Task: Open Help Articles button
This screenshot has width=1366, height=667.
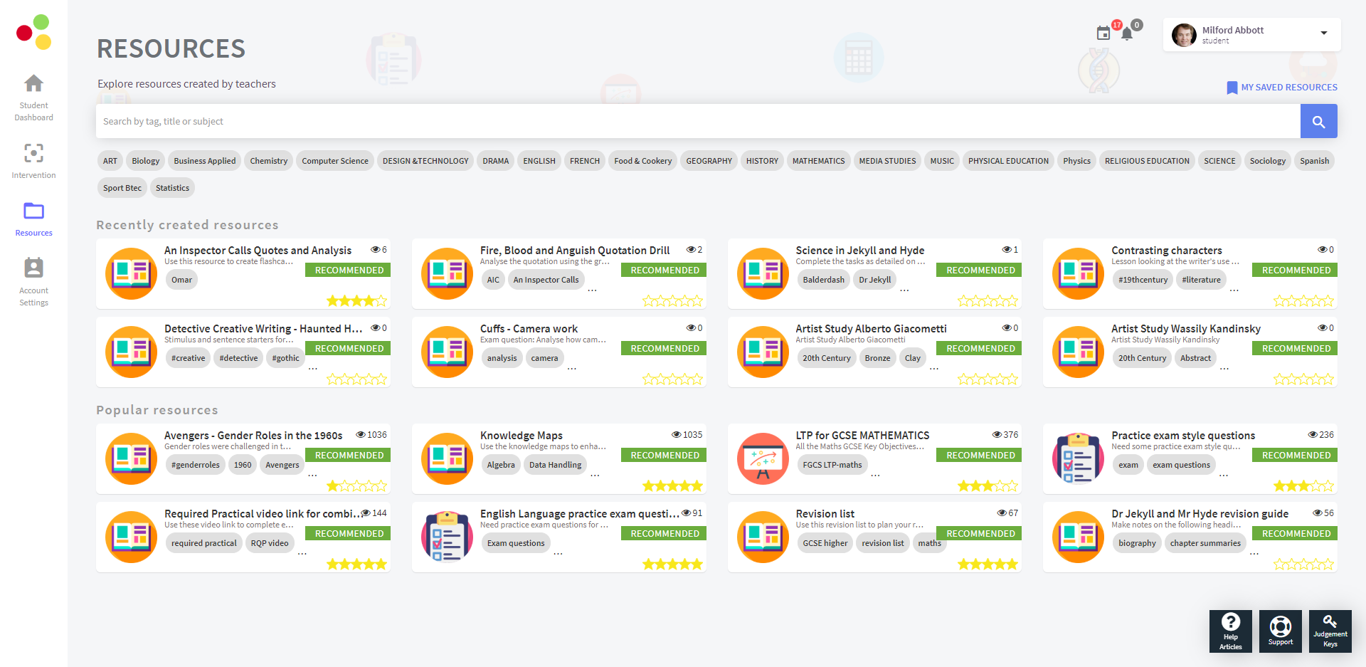Action: click(x=1230, y=631)
